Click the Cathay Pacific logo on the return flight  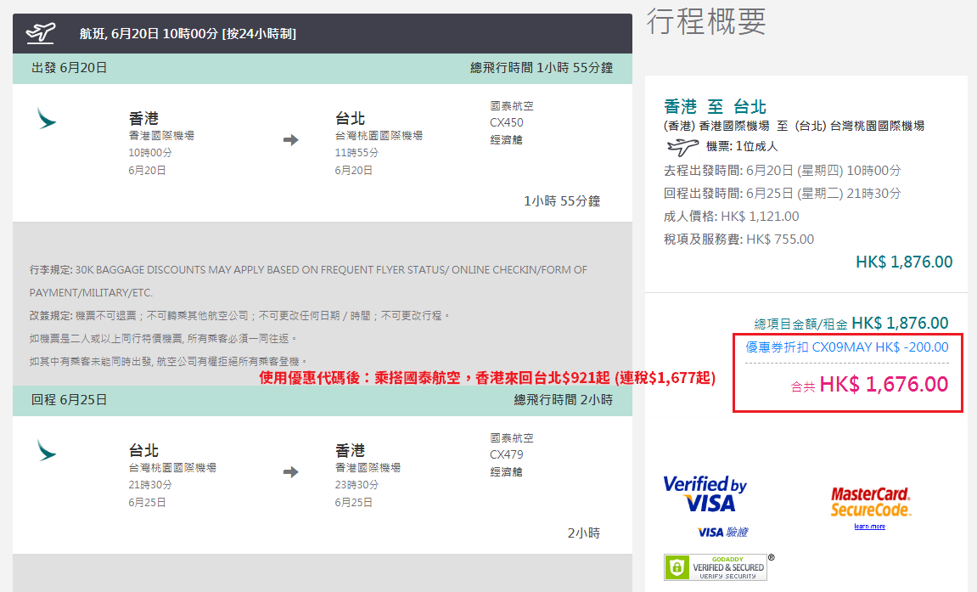[x=46, y=450]
